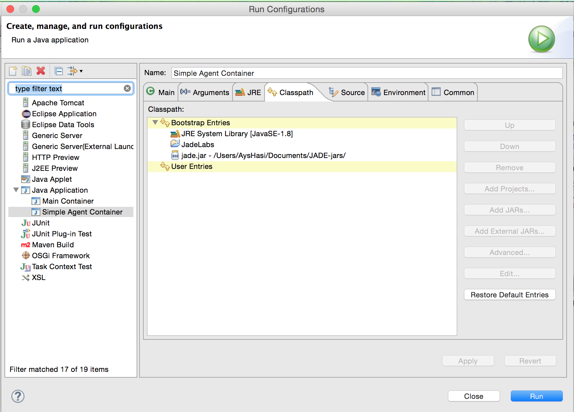Click the Name input field

coord(367,73)
